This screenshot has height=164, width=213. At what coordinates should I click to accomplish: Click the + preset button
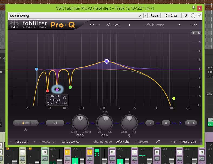tap(145, 16)
